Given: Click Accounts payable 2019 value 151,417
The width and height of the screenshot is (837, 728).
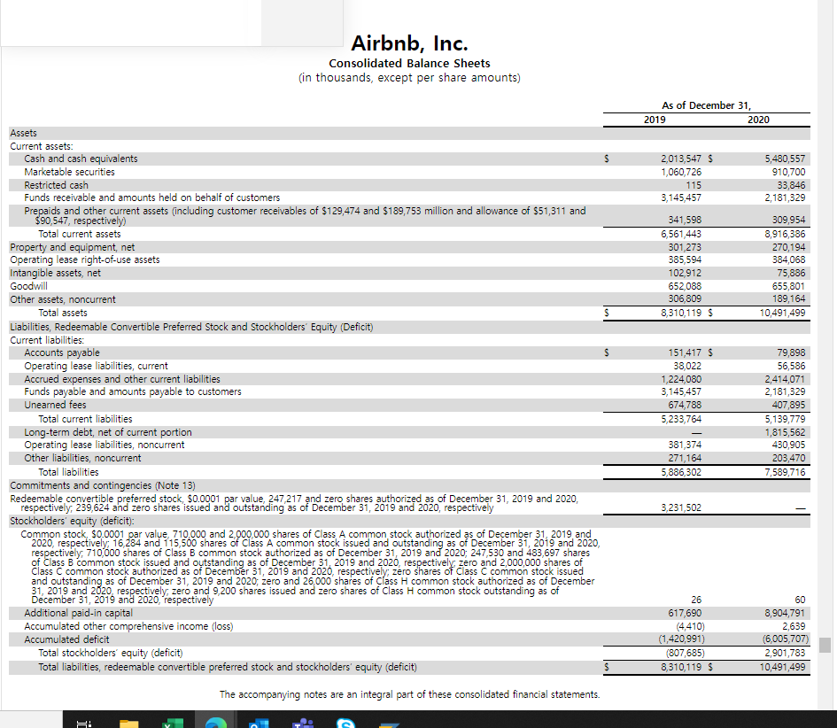Looking at the screenshot, I should point(685,352).
